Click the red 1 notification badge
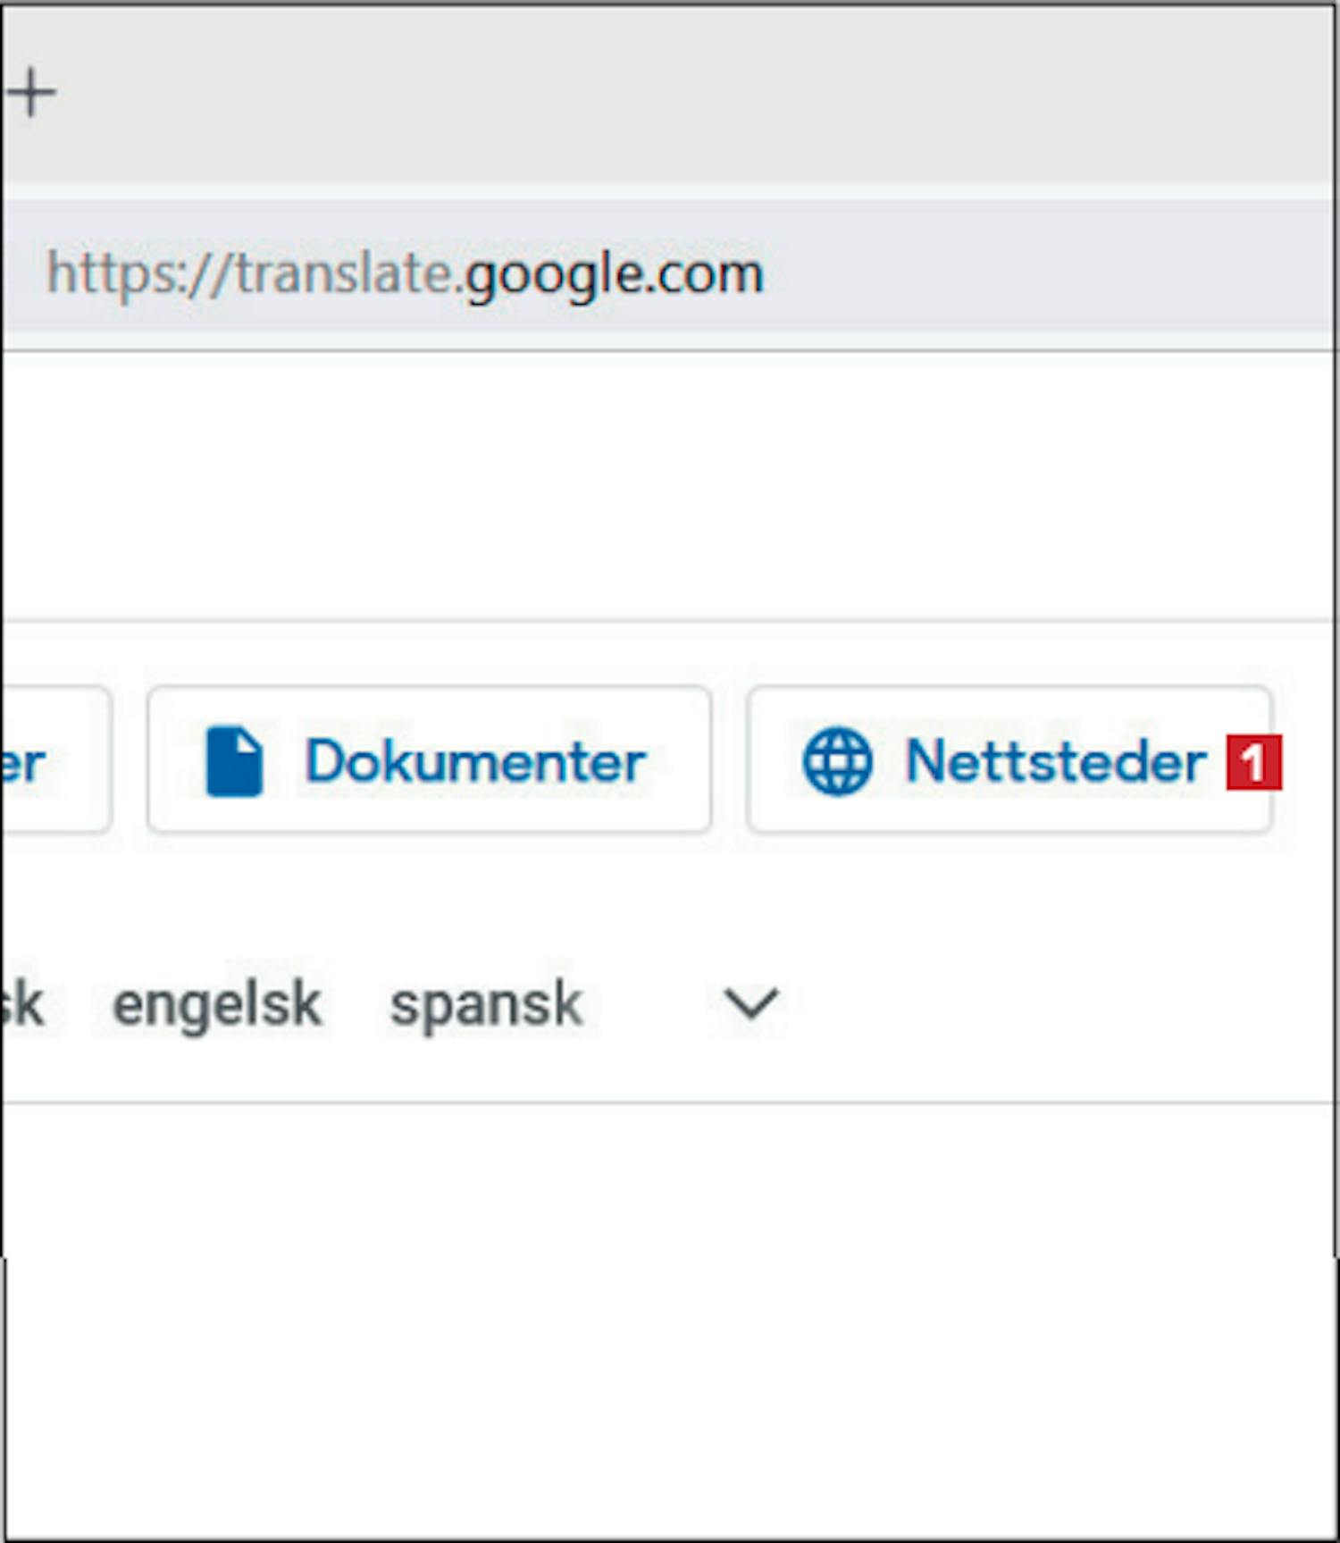Screen dimensions: 1340x1543 point(1252,762)
